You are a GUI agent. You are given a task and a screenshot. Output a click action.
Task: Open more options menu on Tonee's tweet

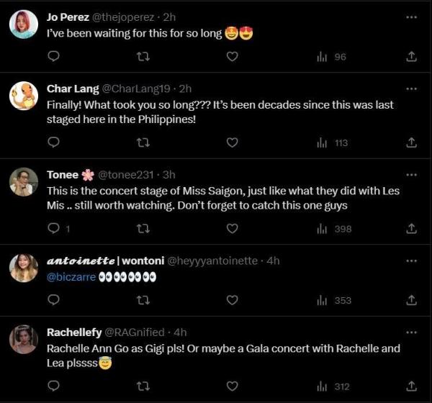(x=412, y=174)
